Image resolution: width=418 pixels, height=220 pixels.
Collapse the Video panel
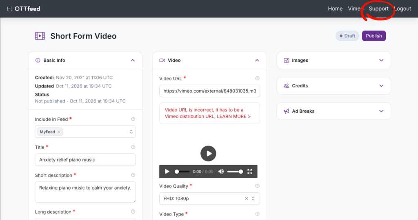tap(257, 60)
